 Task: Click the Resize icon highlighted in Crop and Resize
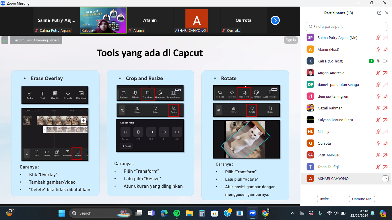pyautogui.click(x=174, y=110)
